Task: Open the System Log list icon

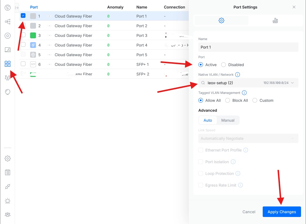Action: pyautogui.click(x=7, y=172)
